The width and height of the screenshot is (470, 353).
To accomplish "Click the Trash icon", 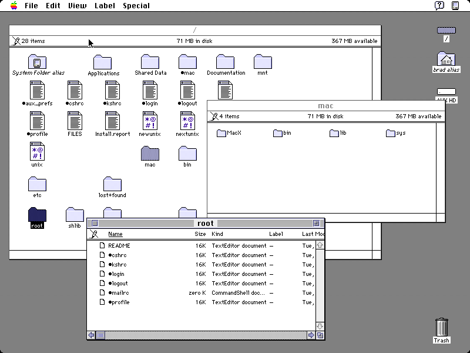I will pos(442,327).
